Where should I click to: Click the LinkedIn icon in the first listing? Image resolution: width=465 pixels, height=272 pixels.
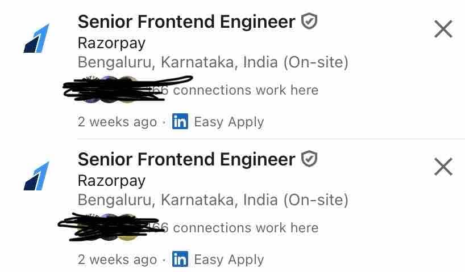(180, 122)
